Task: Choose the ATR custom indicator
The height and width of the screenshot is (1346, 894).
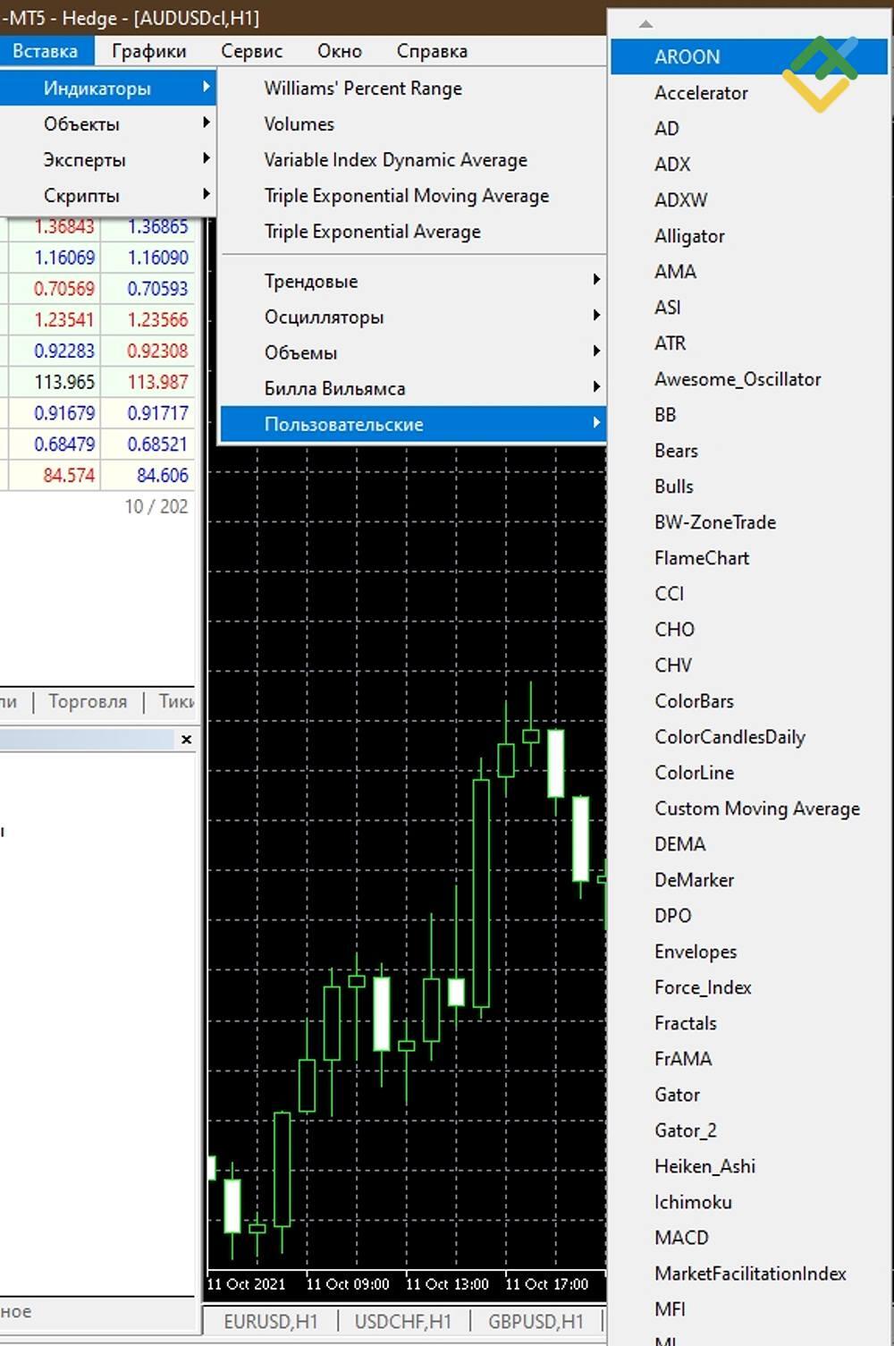Action: tap(749, 343)
